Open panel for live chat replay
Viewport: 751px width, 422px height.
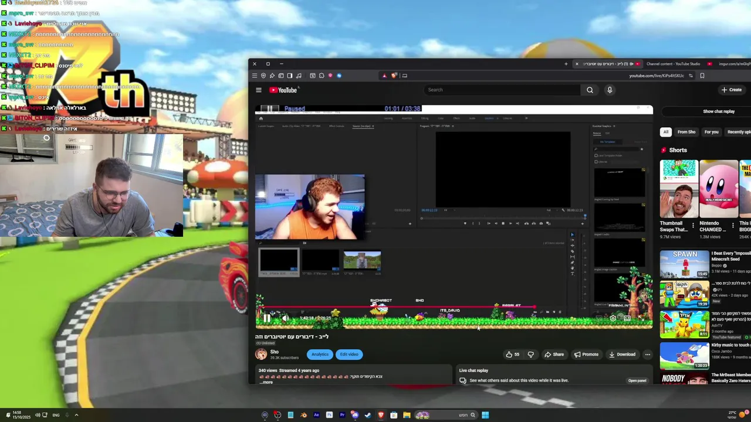[x=637, y=380]
